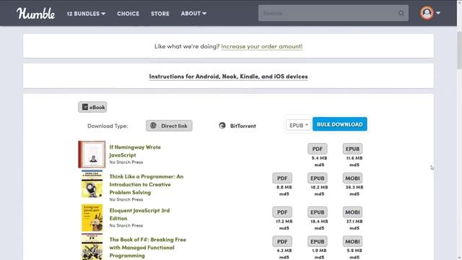Open If Hemingway Wrote JavaScript title link
The height and width of the screenshot is (260, 462).
135,151
